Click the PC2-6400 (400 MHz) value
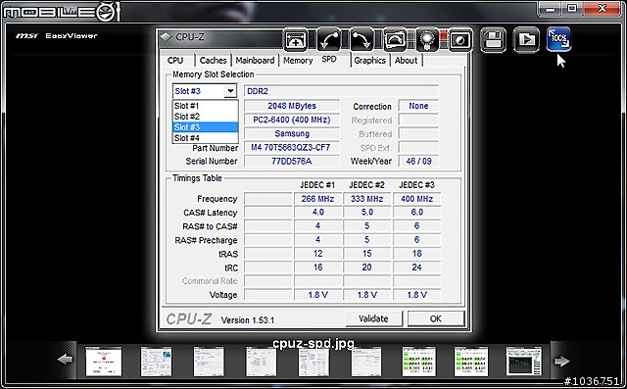The width and height of the screenshot is (627, 389). pyautogui.click(x=292, y=120)
